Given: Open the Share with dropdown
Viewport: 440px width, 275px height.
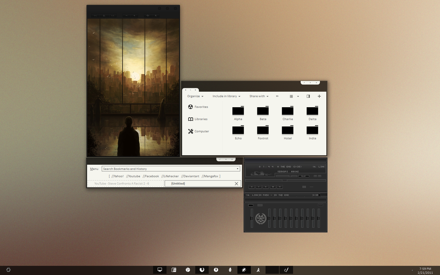Looking at the screenshot, I should click(x=259, y=96).
